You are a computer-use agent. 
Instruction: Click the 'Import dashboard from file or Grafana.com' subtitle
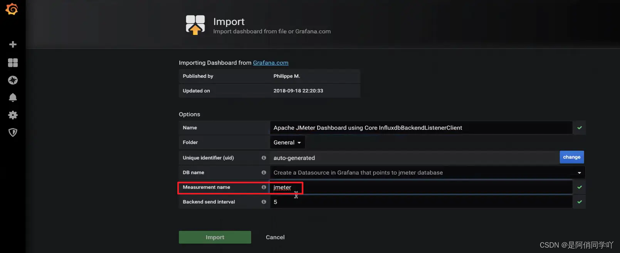(x=272, y=31)
